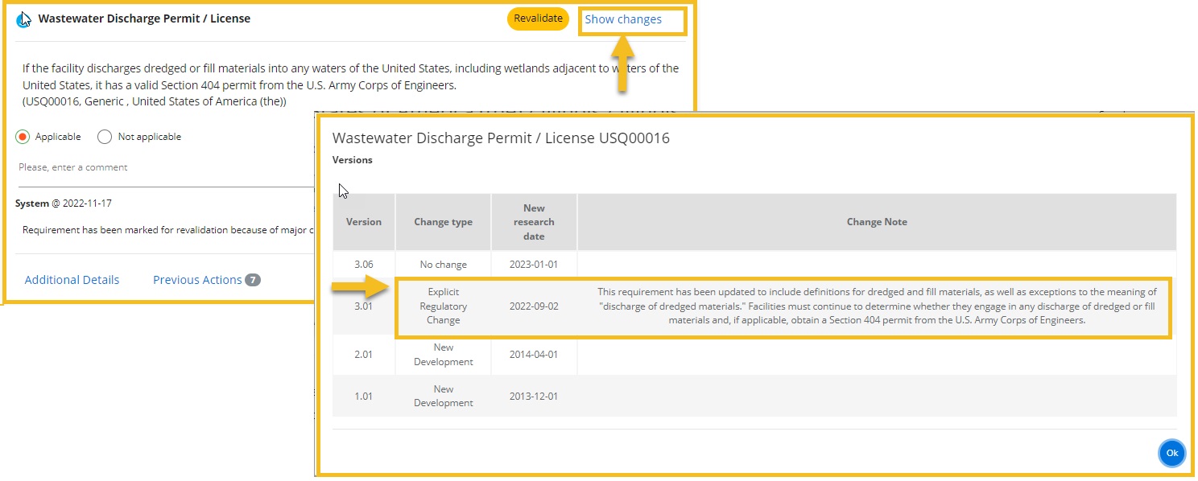Select the version 2.01 row
This screenshot has height=481, width=1198.
[754, 355]
